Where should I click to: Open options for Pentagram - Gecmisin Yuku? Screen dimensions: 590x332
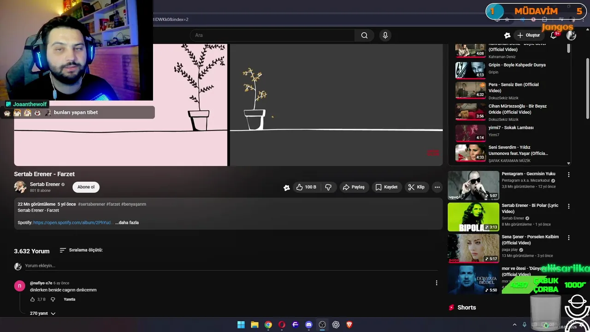pos(568,175)
